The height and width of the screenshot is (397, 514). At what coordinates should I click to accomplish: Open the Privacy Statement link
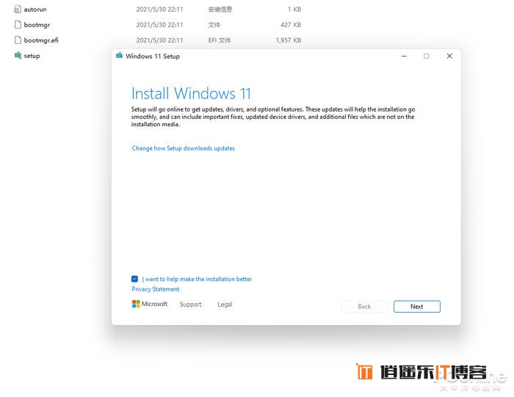pos(156,289)
